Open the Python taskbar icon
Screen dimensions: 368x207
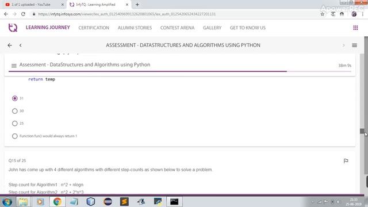click(x=158, y=202)
